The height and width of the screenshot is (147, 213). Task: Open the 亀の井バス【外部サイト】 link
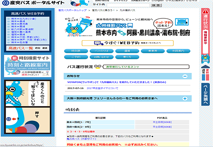click(82, 139)
